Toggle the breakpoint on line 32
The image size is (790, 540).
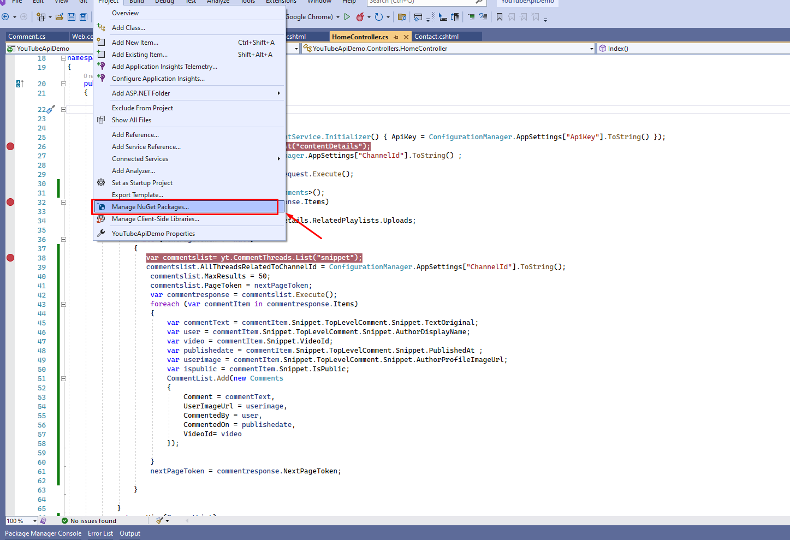click(x=10, y=202)
